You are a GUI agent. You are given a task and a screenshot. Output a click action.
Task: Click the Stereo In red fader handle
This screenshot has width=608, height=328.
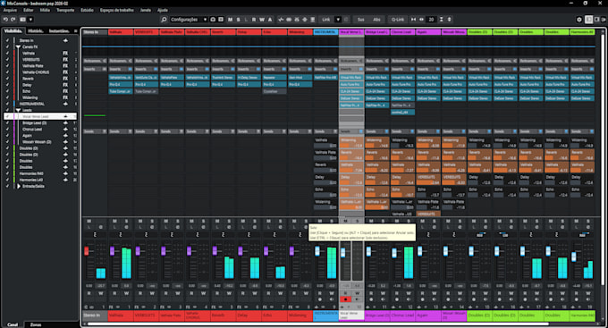87,251
